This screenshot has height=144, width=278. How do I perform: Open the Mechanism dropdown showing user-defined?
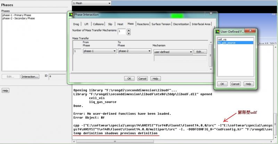(x=173, y=52)
